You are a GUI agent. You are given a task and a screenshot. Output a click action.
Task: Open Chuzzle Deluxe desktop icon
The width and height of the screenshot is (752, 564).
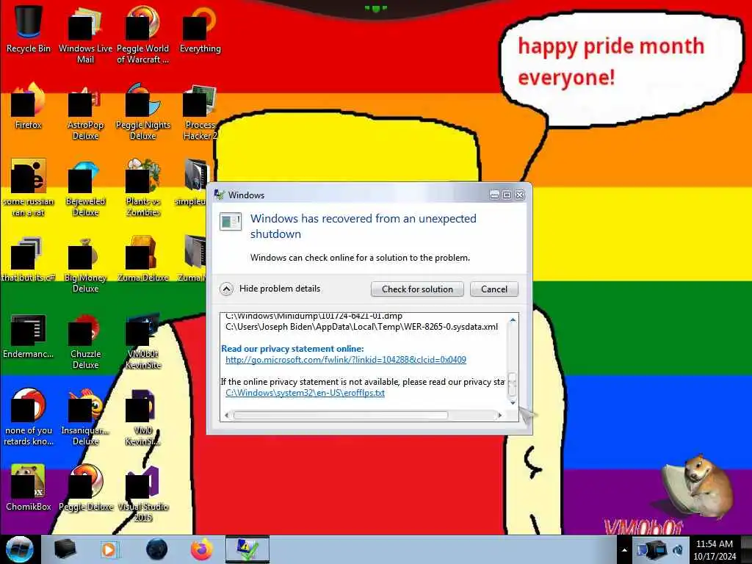(x=85, y=341)
